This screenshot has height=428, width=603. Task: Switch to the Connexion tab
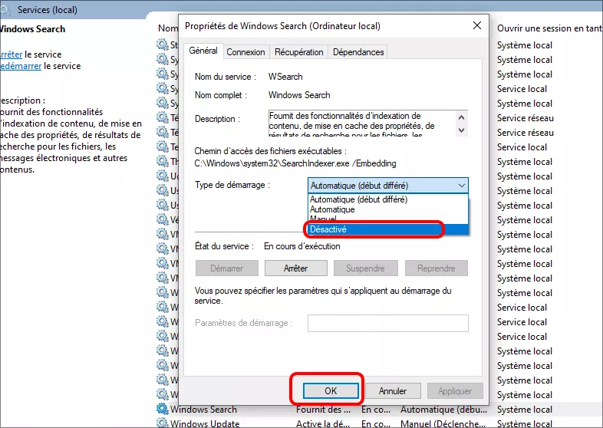[x=245, y=52]
